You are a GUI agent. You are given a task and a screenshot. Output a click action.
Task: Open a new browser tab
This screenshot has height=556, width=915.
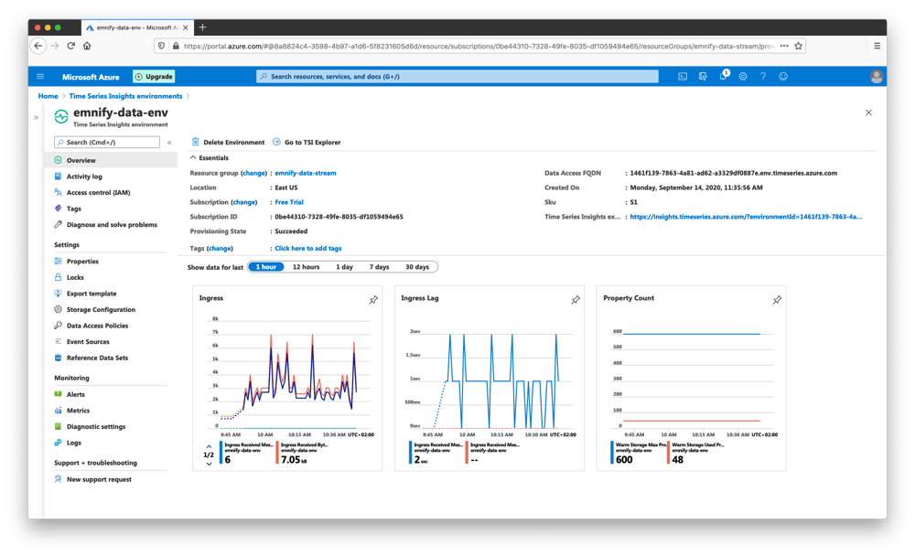tap(202, 27)
